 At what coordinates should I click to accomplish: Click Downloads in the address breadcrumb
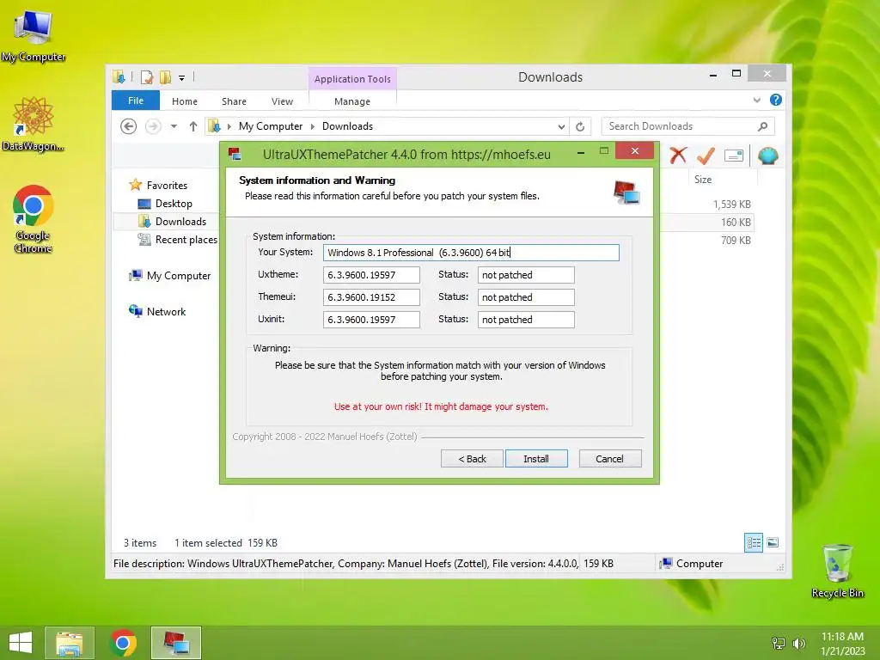347,126
